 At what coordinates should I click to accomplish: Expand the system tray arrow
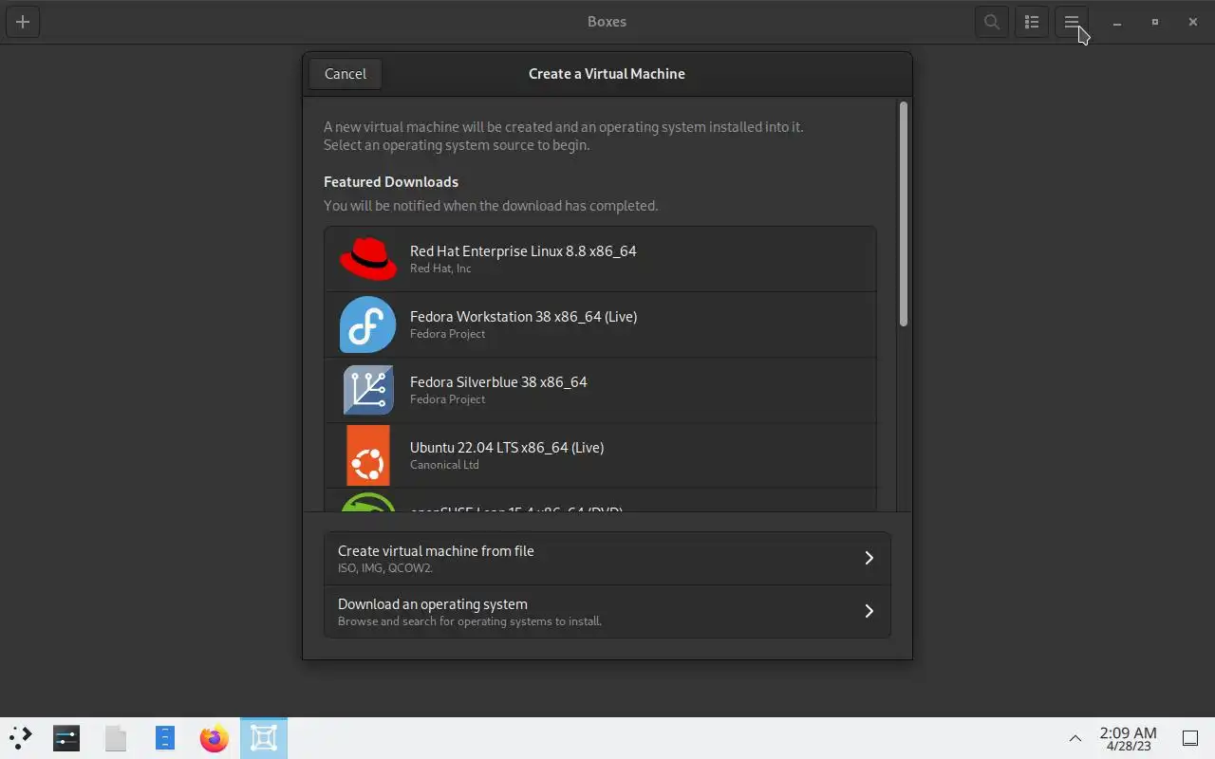click(x=1075, y=738)
